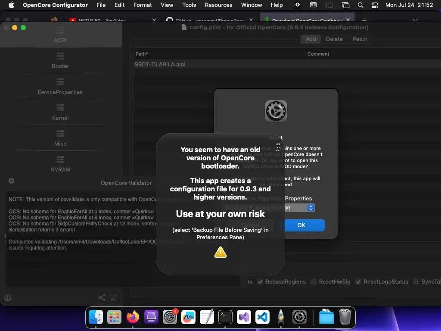The height and width of the screenshot is (331, 441).
Task: Open the Edit menu
Action: tap(120, 5)
